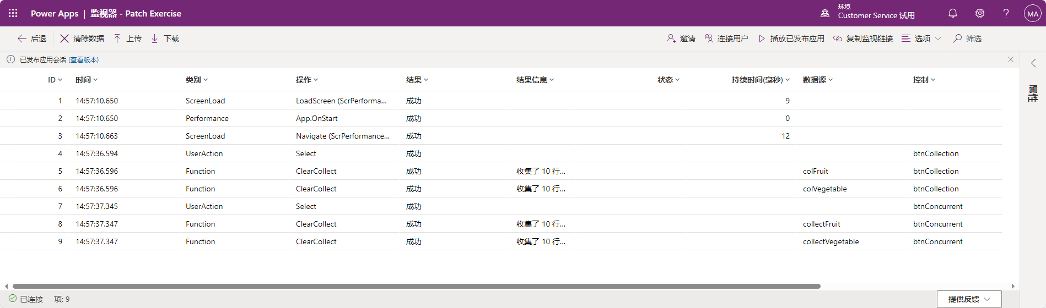Open the 结果 column header menu

pos(417,80)
